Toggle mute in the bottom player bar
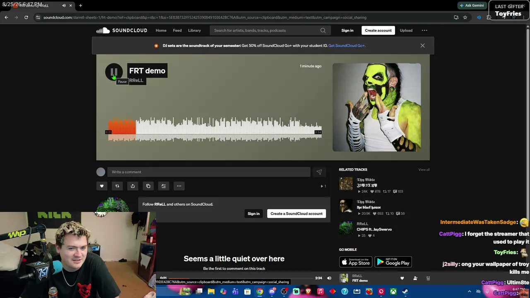 [329, 278]
